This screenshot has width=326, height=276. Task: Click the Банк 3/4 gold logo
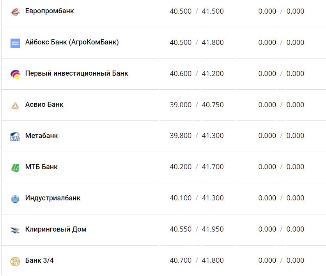15,261
